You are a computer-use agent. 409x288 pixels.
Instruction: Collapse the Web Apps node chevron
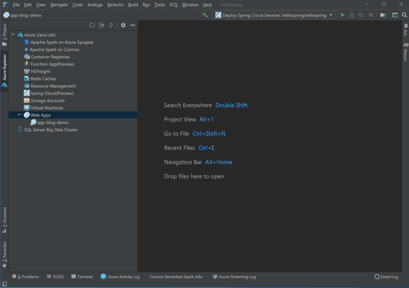19,115
